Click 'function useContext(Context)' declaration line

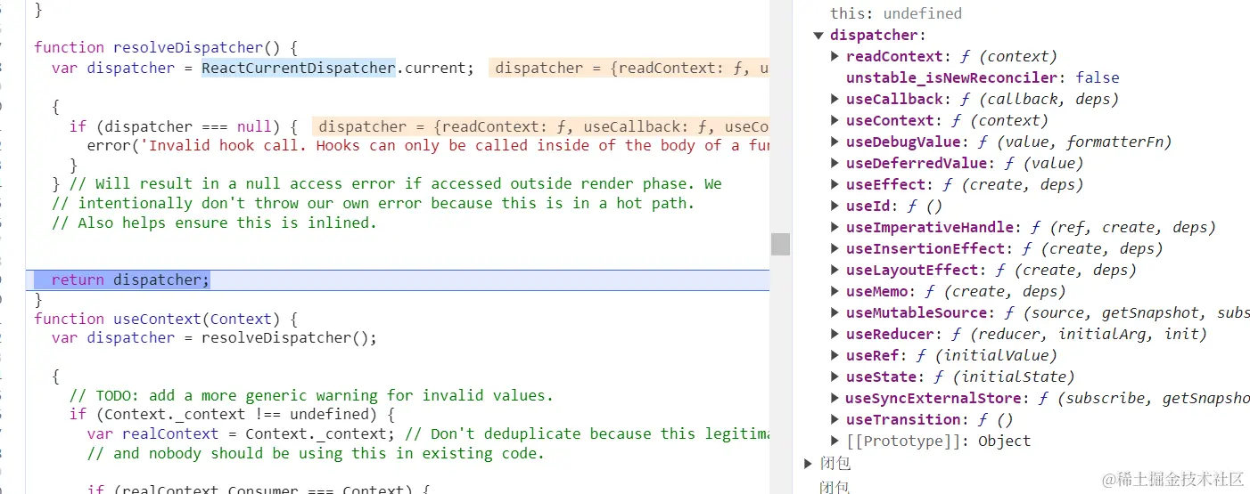click(x=166, y=319)
